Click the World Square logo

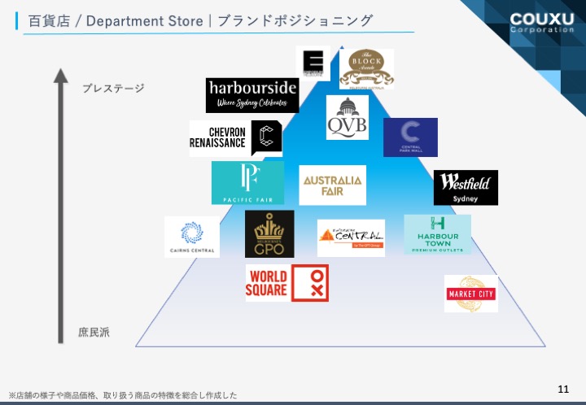click(287, 283)
